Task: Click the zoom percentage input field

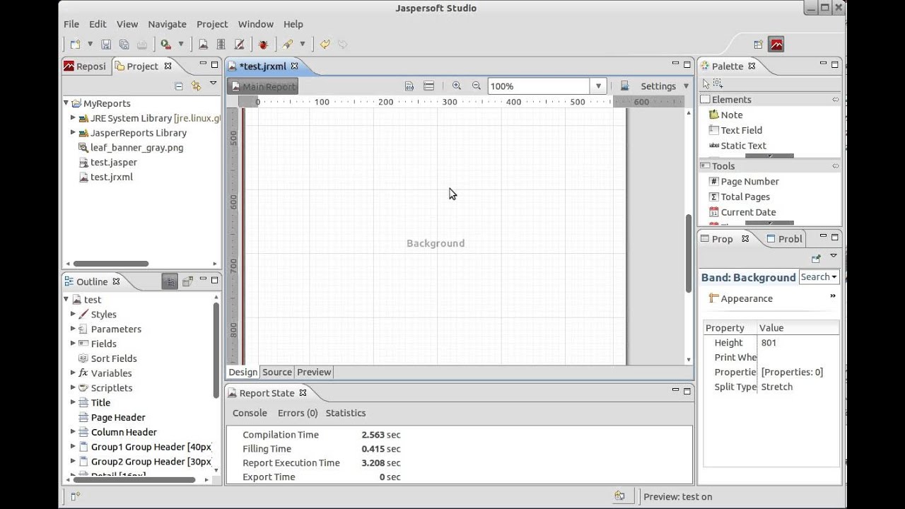Action: click(x=539, y=86)
